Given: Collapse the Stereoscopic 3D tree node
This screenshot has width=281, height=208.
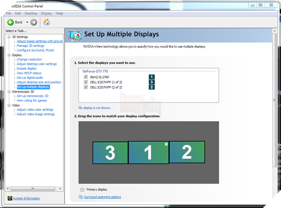Looking at the screenshot, I should (x=9, y=92).
